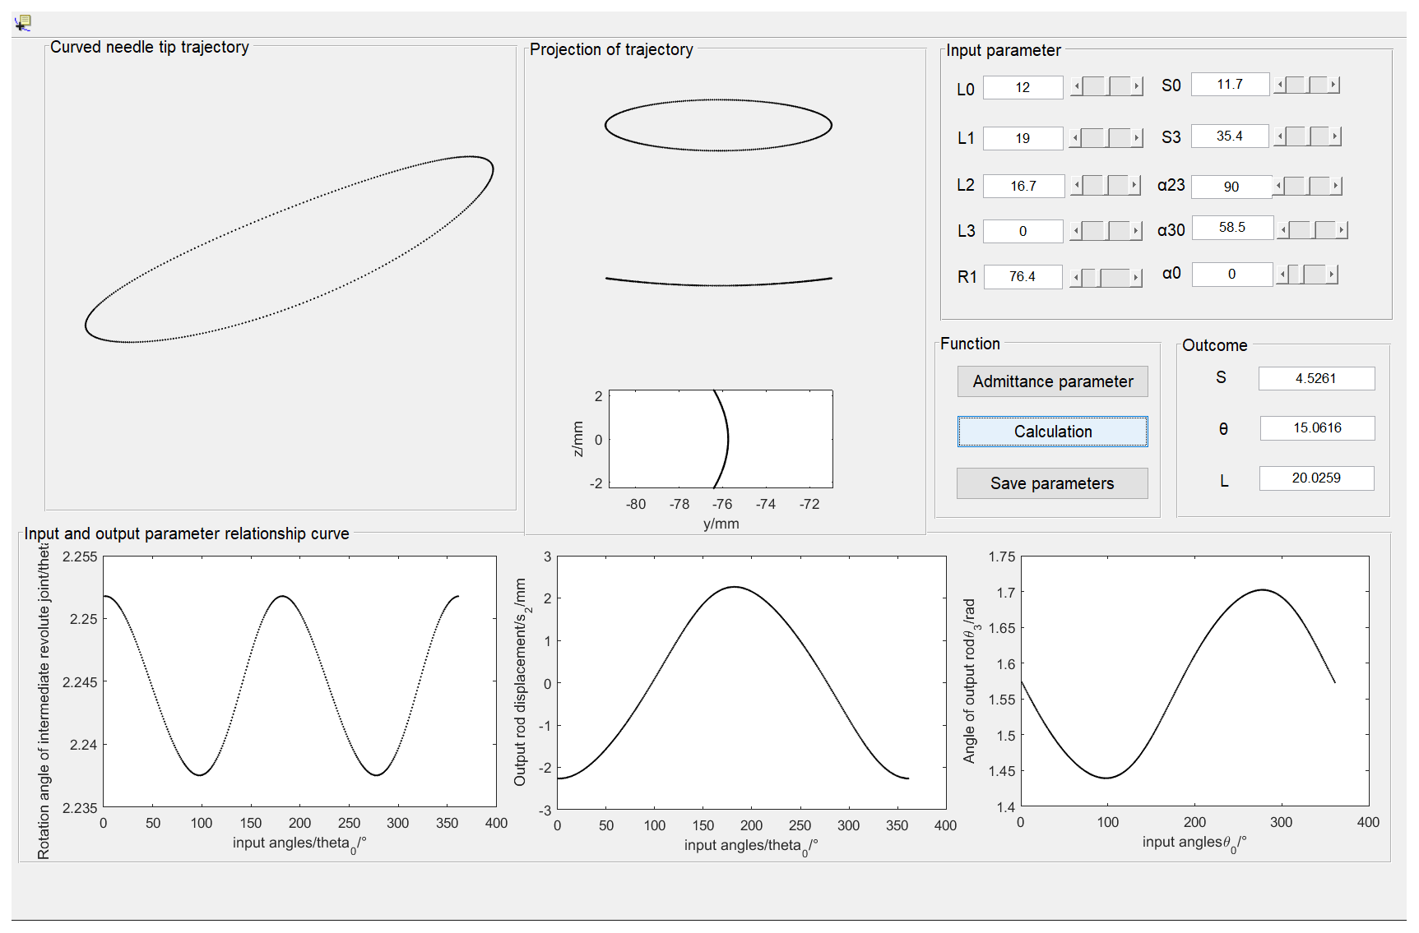Click the L1 slider's left arrow

coord(1075,138)
